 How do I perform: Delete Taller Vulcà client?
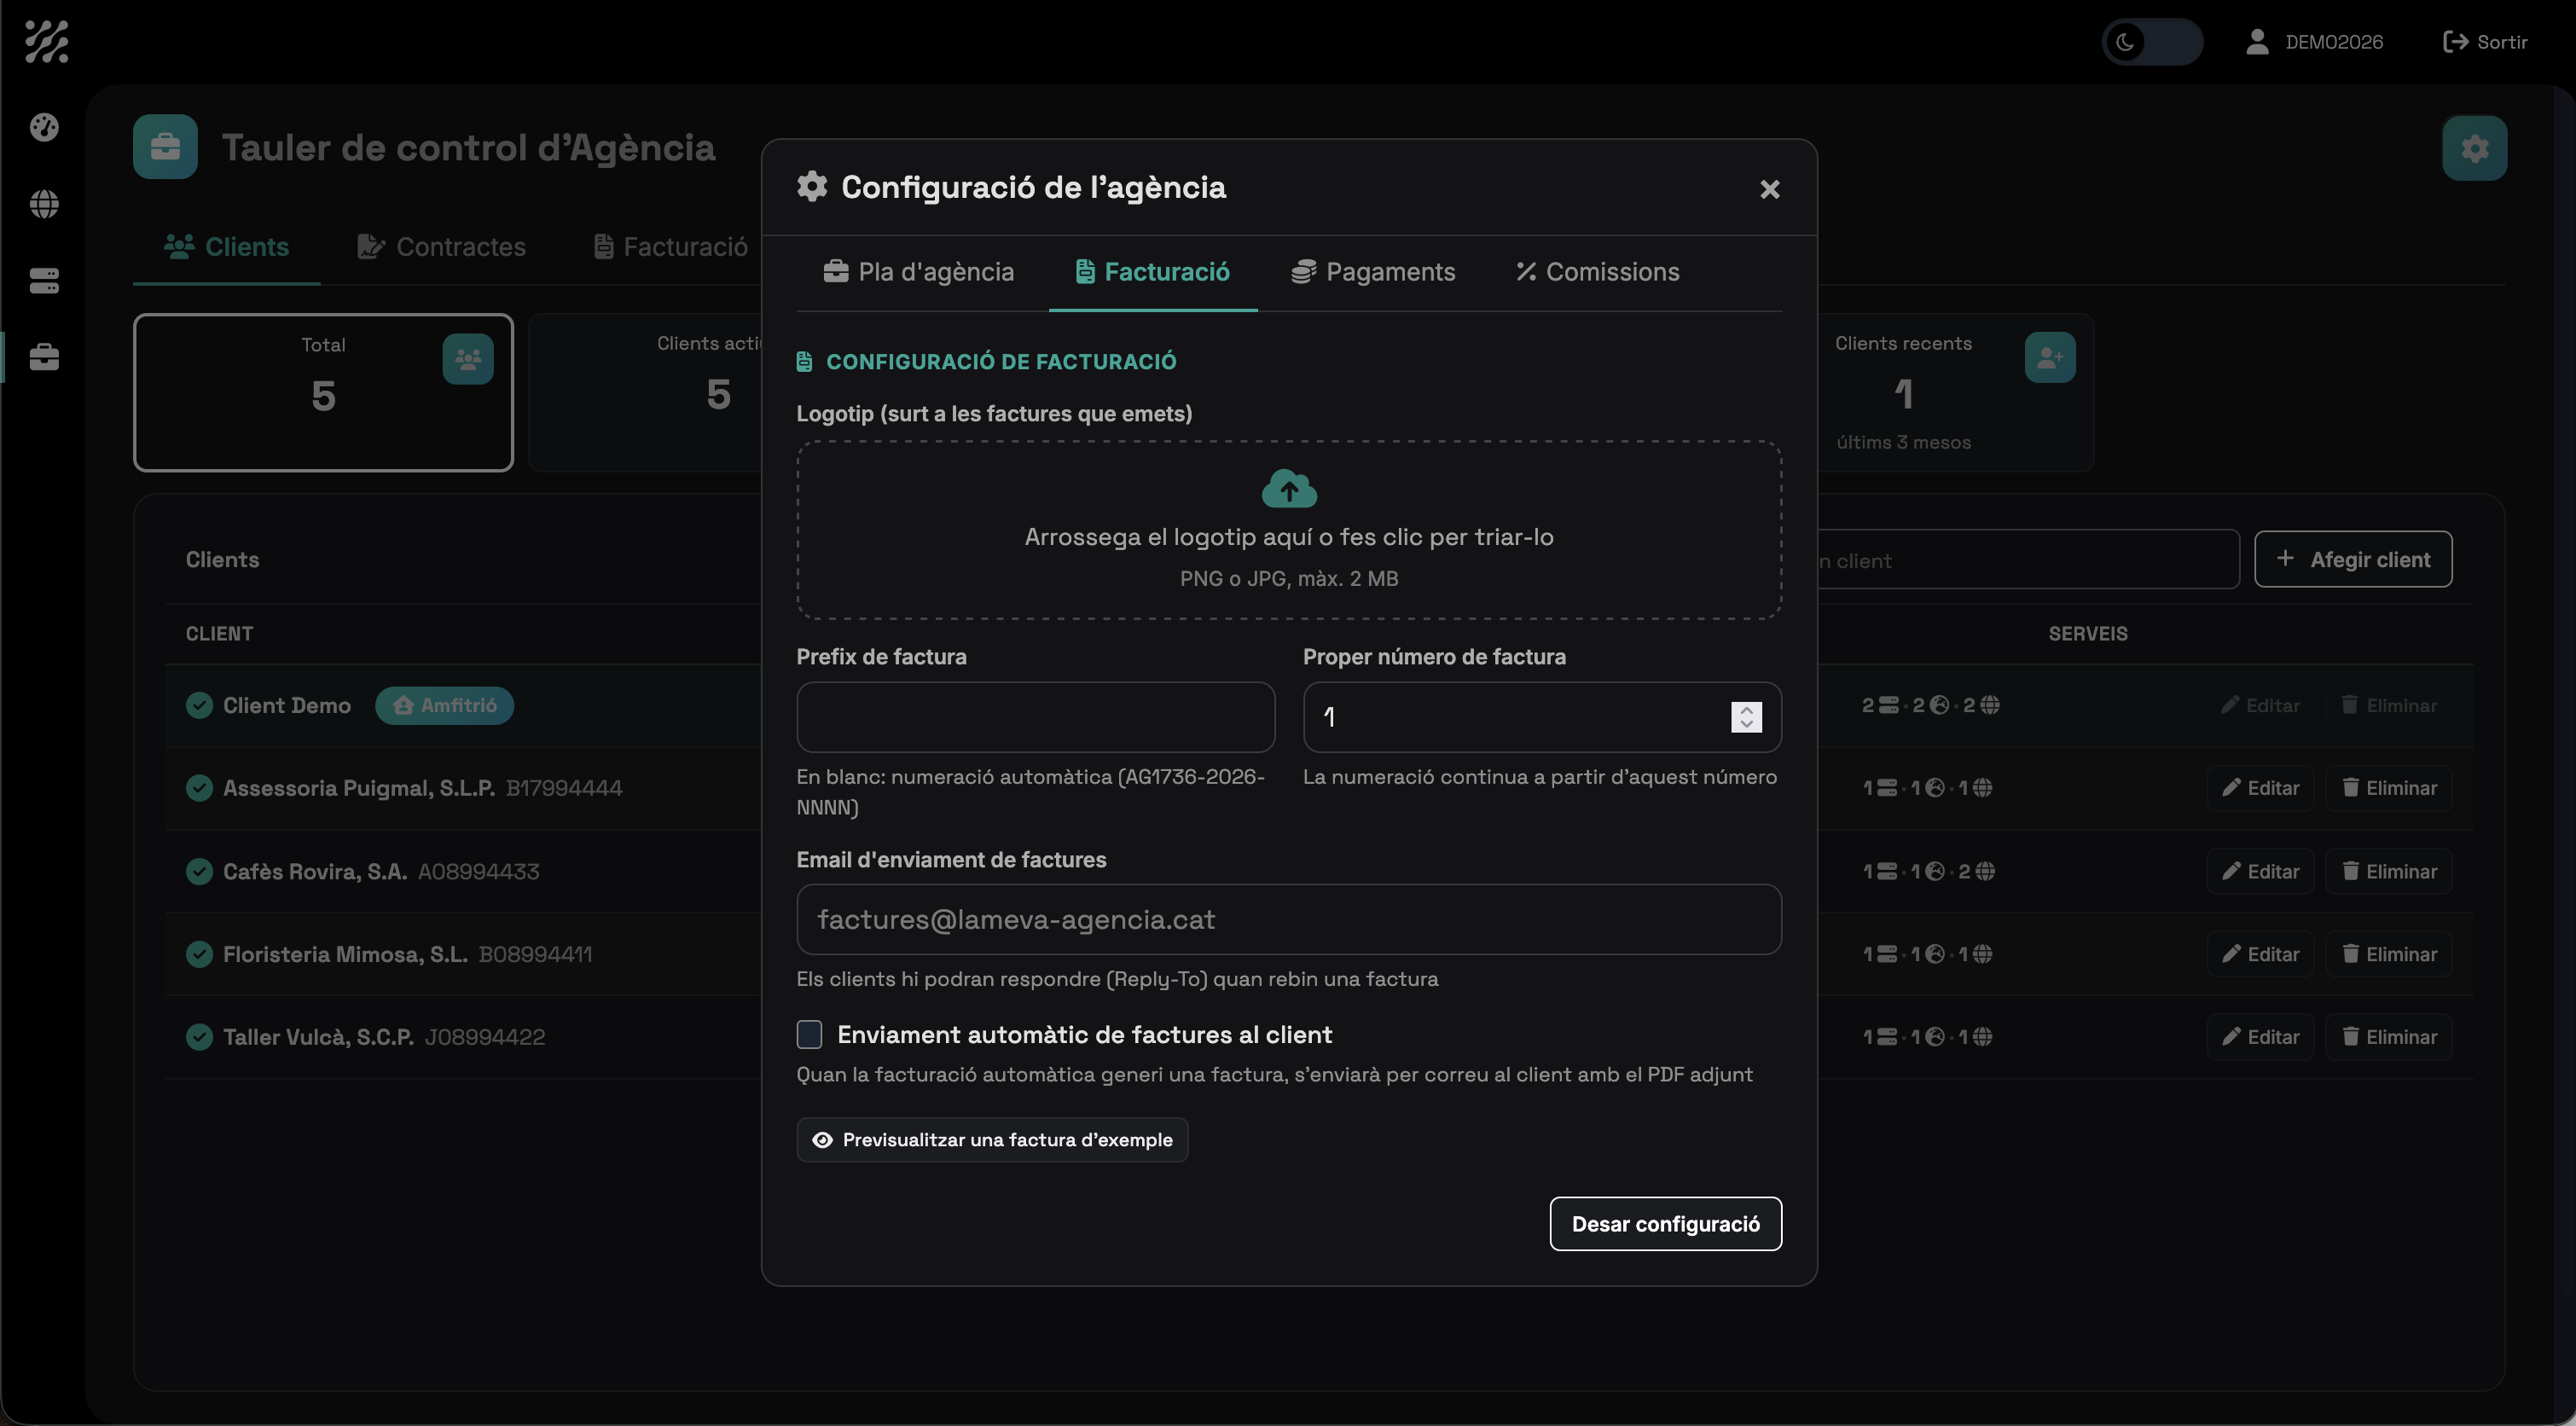(x=2389, y=1037)
